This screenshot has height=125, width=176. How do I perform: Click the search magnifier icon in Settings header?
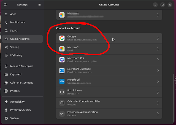pyautogui.click(x=5, y=5)
